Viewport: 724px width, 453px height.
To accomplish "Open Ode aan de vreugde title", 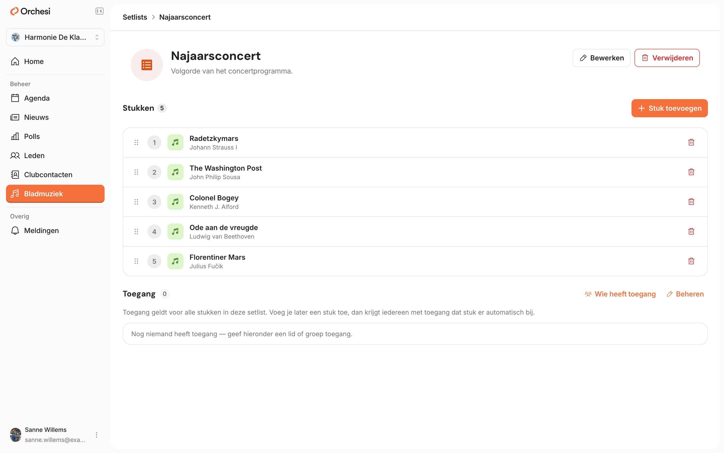I will click(223, 228).
